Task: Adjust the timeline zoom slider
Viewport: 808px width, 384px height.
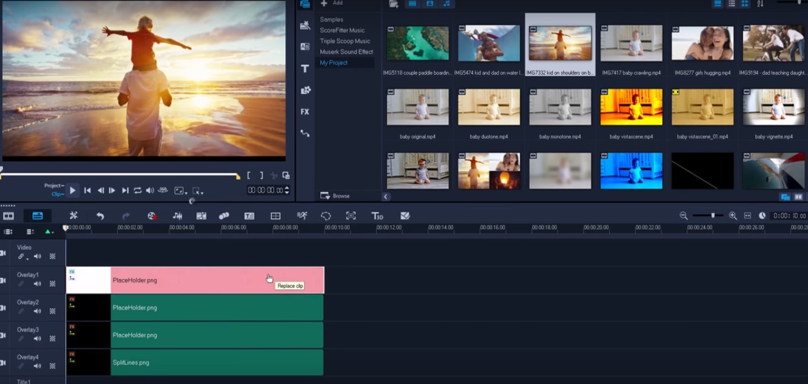Action: tap(713, 215)
